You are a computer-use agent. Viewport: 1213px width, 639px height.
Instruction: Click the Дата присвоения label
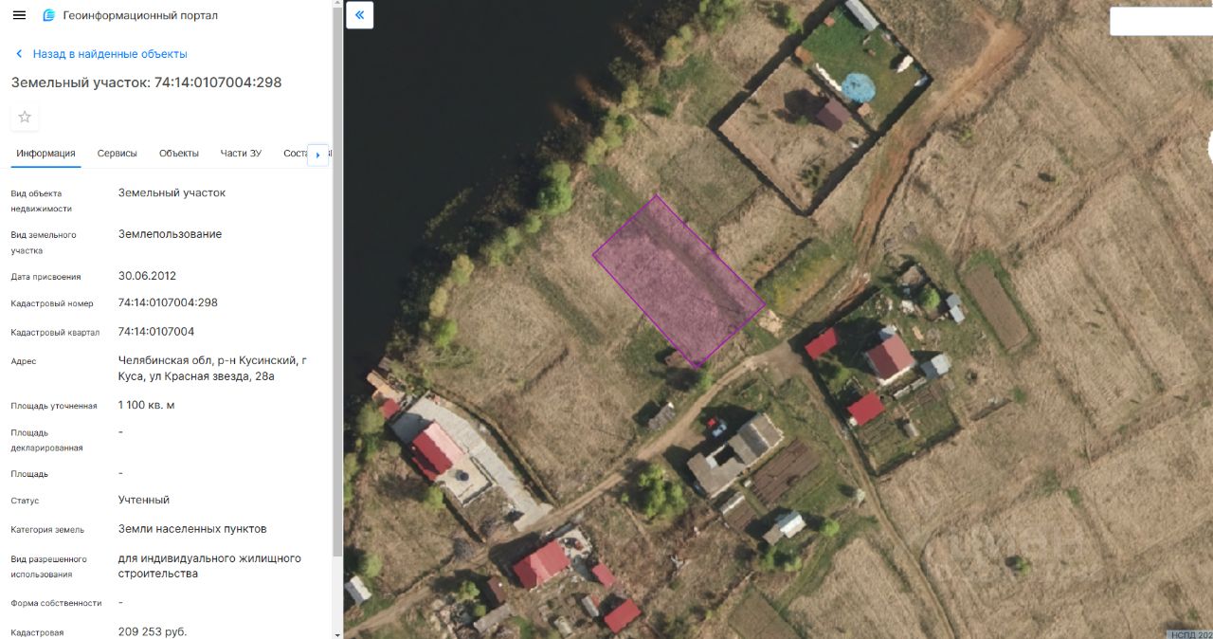(x=45, y=277)
